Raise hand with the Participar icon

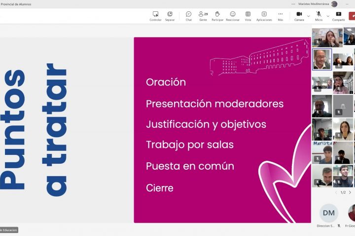tap(217, 14)
